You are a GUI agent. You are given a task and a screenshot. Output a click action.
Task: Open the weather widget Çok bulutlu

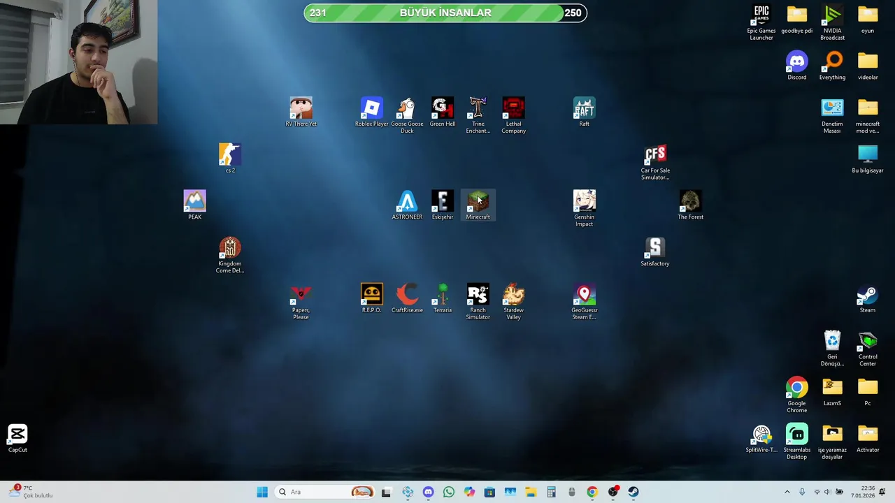[x=29, y=492]
